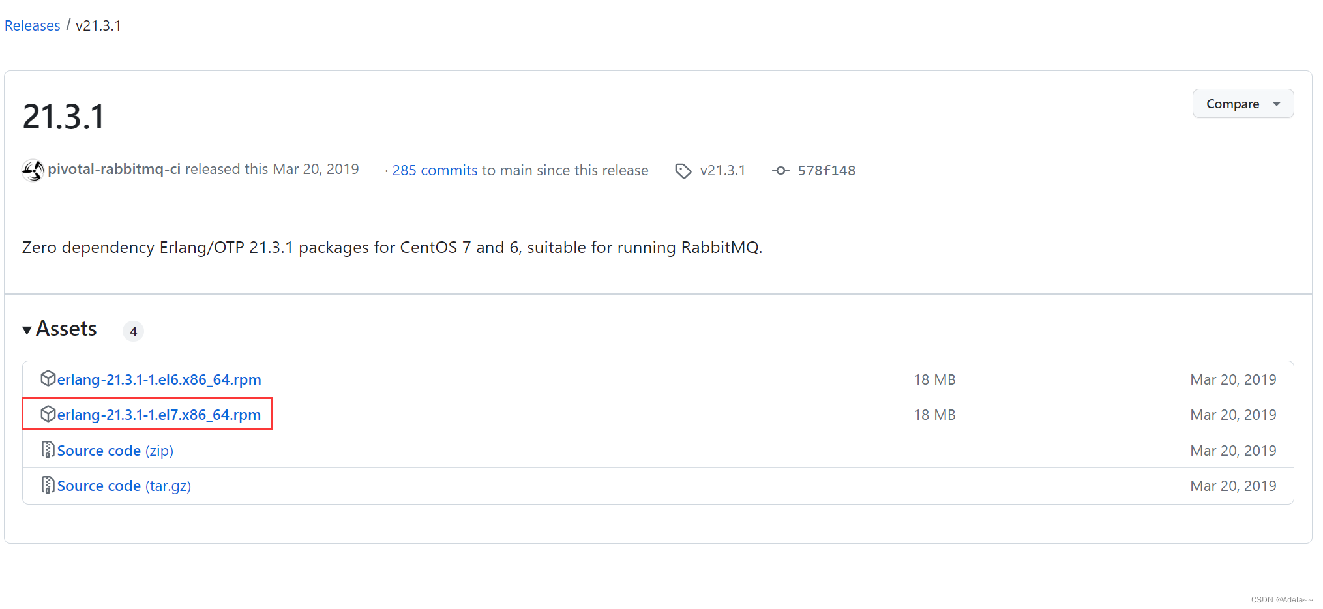This screenshot has height=609, width=1323.
Task: Download erlang-21.3.1-1.el7.x86_64.rpm
Action: click(x=159, y=415)
